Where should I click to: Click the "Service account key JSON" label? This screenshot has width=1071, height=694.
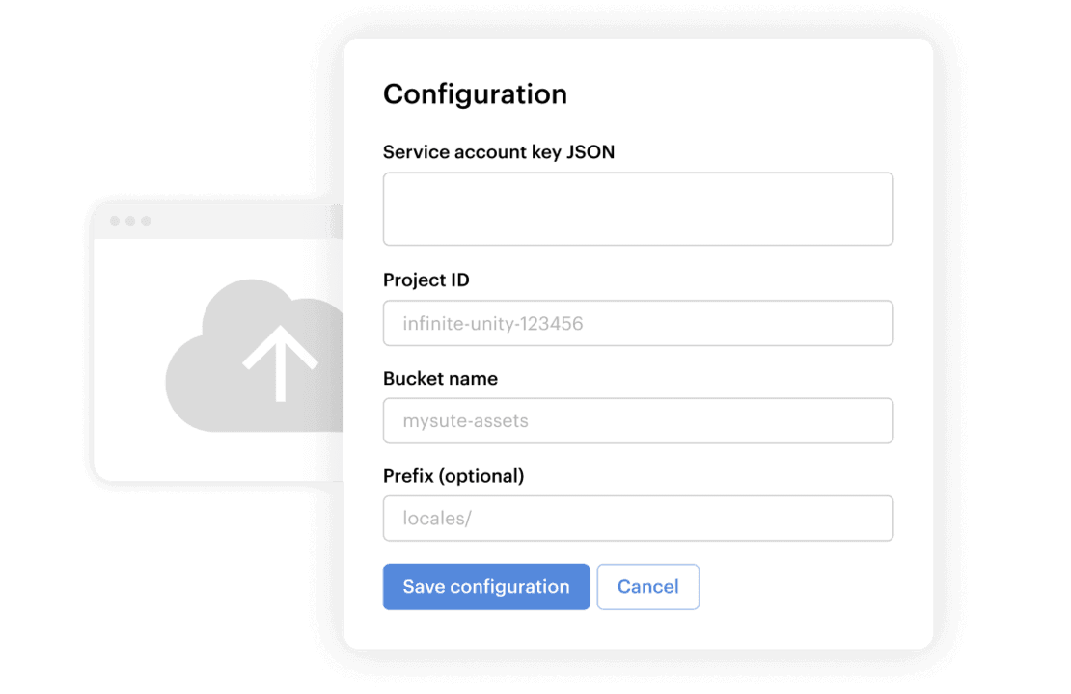498,152
